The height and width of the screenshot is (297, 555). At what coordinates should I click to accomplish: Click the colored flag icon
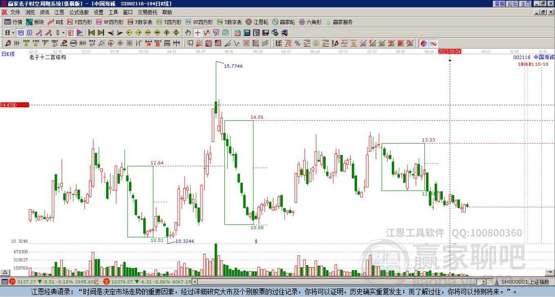[80, 33]
